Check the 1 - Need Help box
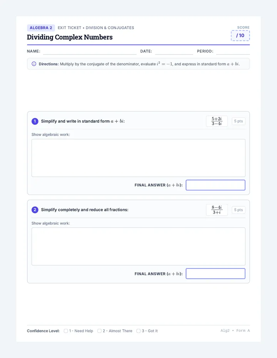Screen dimensions: 277x358 coord(66,331)
